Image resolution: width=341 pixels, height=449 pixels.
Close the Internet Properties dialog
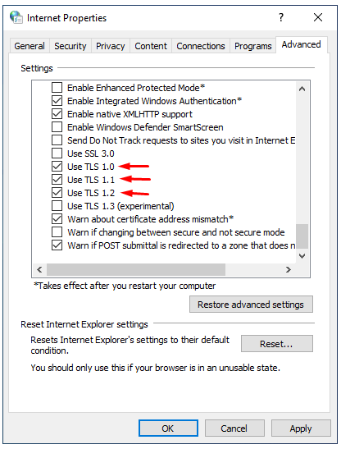click(318, 17)
